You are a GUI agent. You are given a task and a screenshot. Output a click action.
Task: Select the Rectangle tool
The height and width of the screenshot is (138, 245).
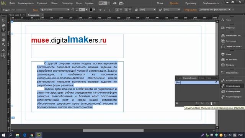tap(3, 35)
